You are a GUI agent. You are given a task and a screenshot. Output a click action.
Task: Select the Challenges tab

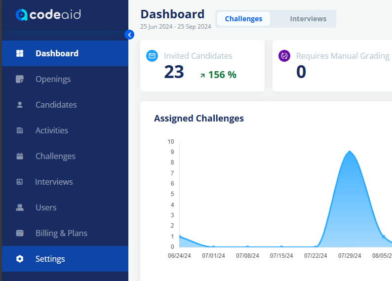243,19
